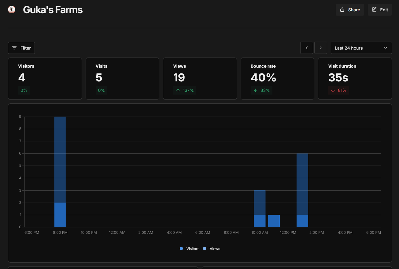Image resolution: width=399 pixels, height=269 pixels.
Task: Click the chevron inside the date range selector
Action: (386, 48)
